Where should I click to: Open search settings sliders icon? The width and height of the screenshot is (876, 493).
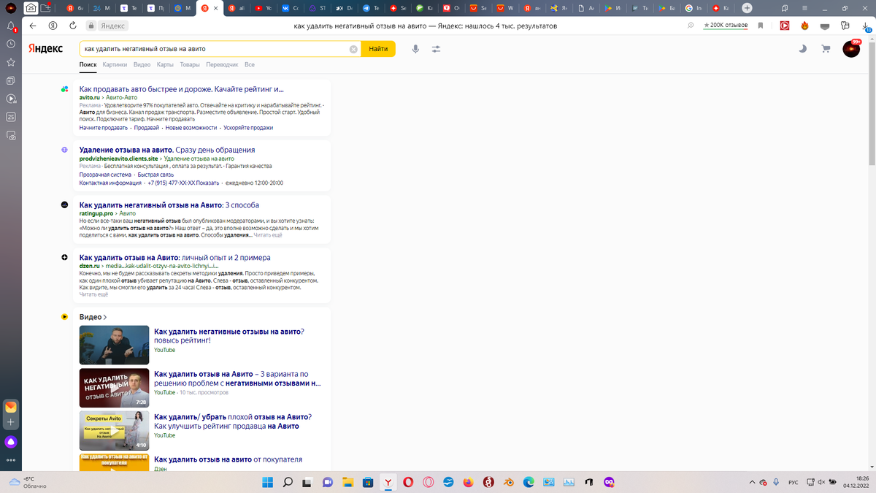pos(436,49)
